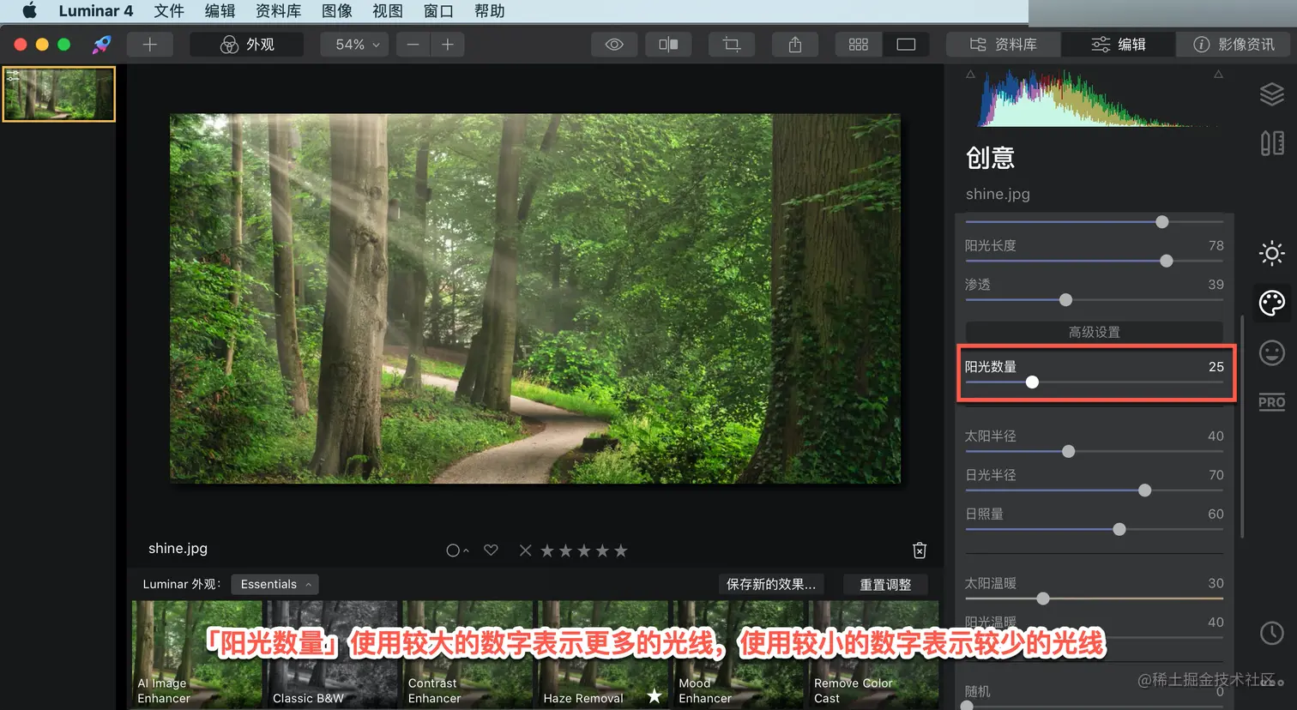Open the 编辑 menu in menu bar
The width and height of the screenshot is (1297, 710).
tap(220, 11)
